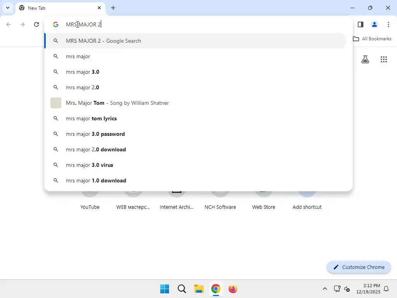Toggle the Chrome side panel

(x=361, y=24)
